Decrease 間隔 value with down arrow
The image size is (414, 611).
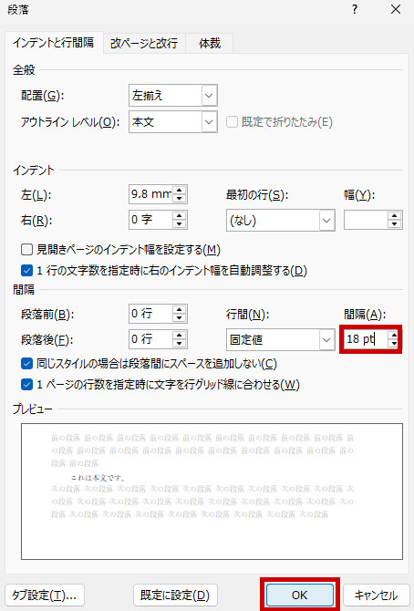[x=394, y=343]
